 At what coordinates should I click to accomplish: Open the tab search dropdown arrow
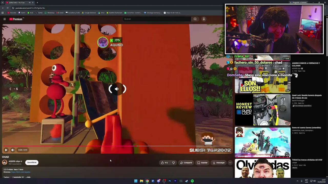click(x=2, y=3)
